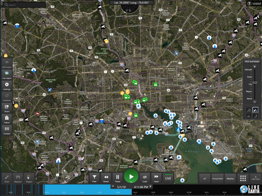Click the zoom level slider handle
The width and height of the screenshot is (262, 196).
tap(255, 83)
